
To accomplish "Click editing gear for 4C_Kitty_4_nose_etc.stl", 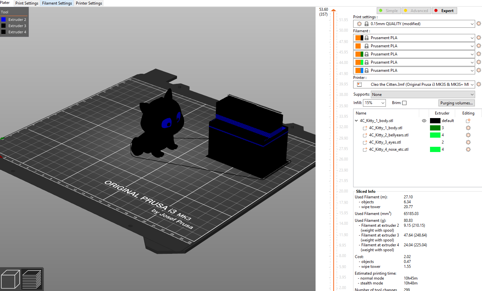I will click(468, 149).
